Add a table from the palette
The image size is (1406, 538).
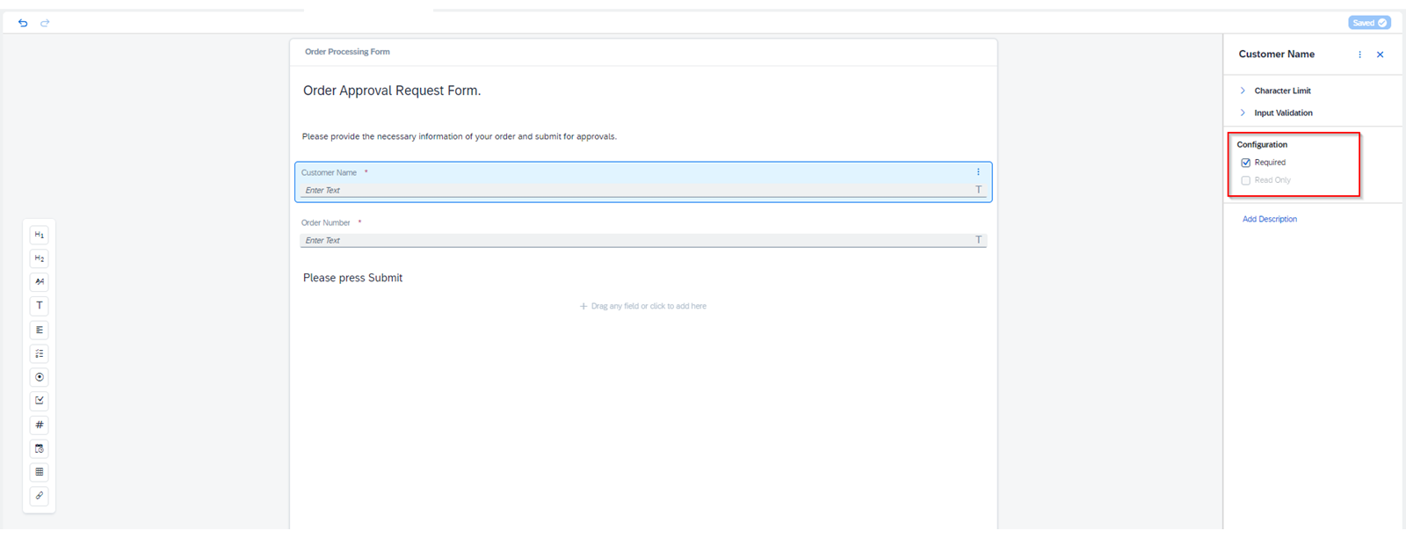coord(40,472)
